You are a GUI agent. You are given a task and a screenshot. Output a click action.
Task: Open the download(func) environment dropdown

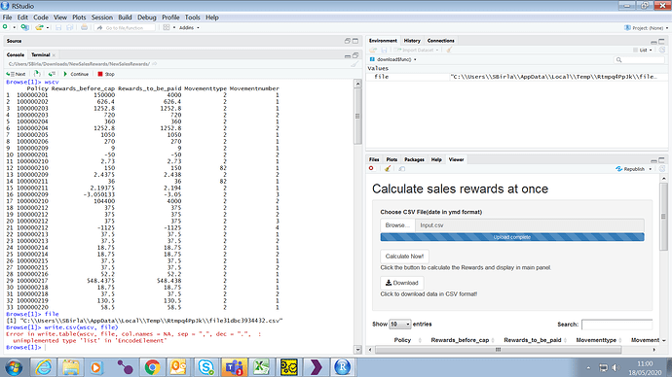tap(393, 59)
